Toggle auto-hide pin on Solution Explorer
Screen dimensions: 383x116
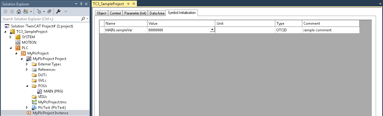point(81,4)
